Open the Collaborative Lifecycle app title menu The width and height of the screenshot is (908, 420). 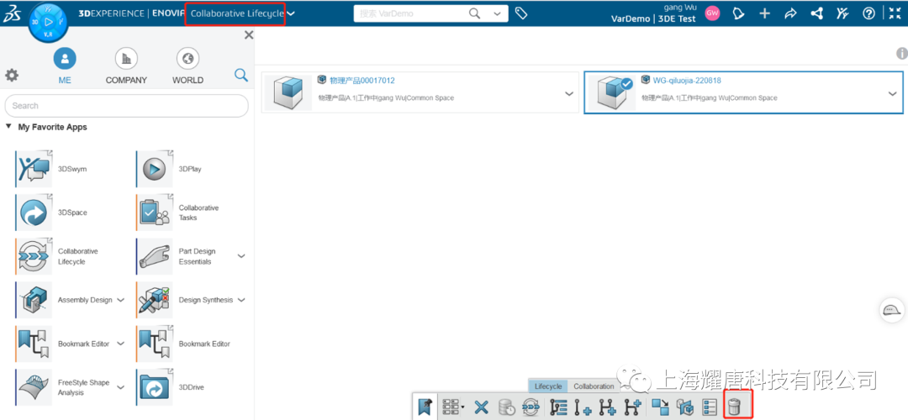[242, 13]
